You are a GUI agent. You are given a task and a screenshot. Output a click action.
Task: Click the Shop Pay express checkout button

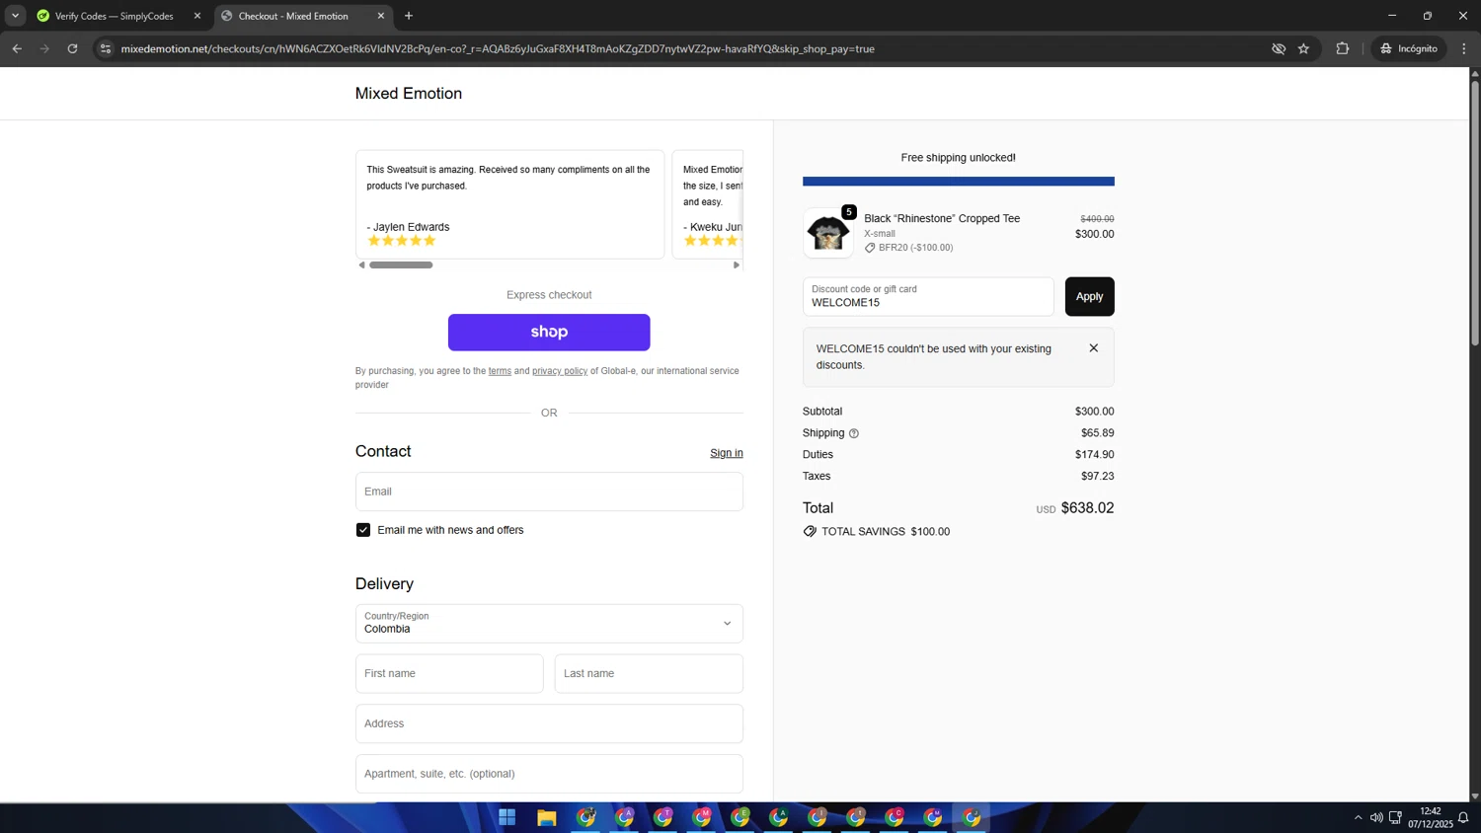click(x=549, y=333)
